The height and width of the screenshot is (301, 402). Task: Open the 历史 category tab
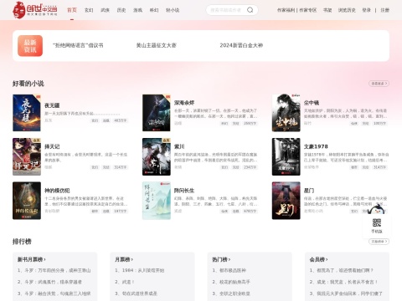pos(121,10)
